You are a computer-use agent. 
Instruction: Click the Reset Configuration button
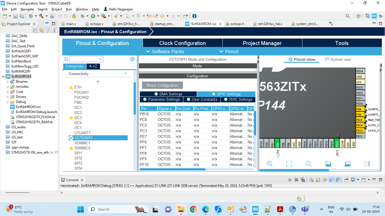point(162,85)
